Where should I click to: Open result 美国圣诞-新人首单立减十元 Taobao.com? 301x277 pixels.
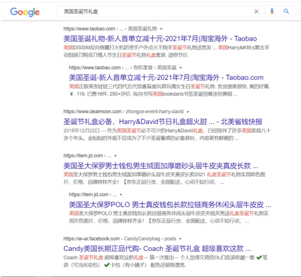pos(166,77)
